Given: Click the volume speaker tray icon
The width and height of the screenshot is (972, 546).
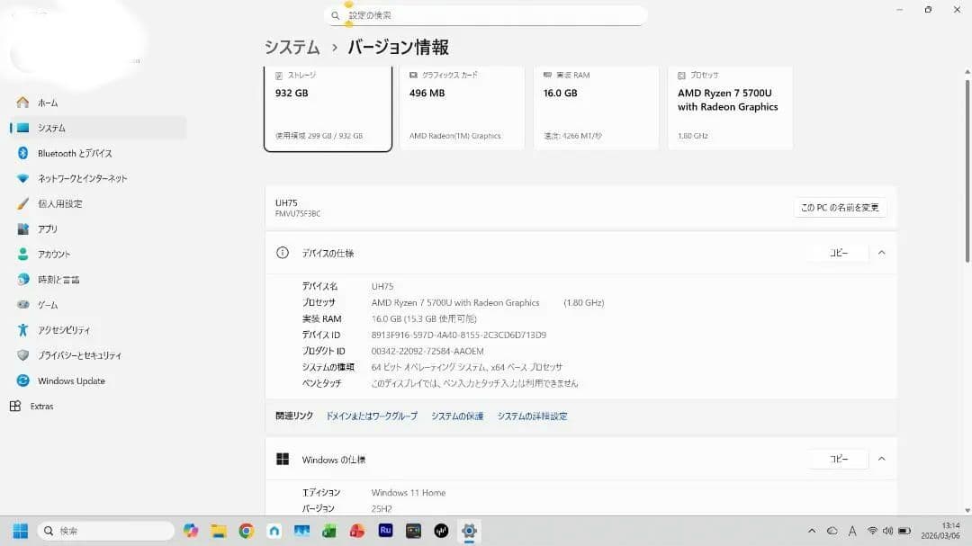Looking at the screenshot, I should tap(887, 531).
